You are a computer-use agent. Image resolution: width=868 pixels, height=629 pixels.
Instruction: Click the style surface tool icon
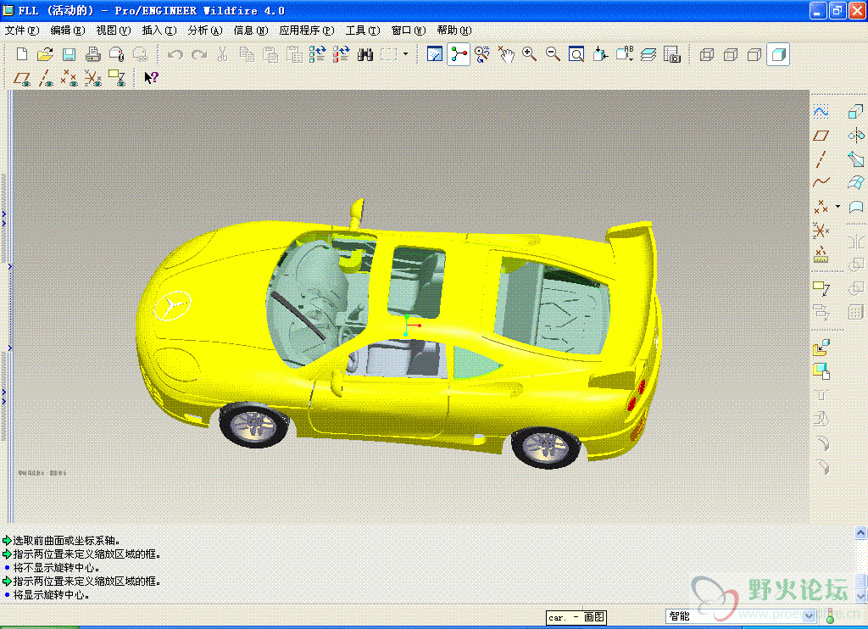pyautogui.click(x=856, y=207)
